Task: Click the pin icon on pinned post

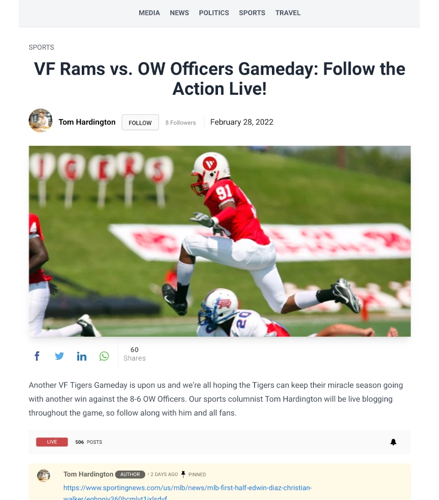Action: click(183, 474)
